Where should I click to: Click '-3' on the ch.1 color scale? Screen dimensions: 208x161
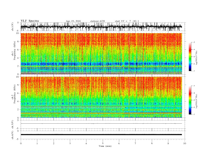pyautogui.click(x=194, y=42)
